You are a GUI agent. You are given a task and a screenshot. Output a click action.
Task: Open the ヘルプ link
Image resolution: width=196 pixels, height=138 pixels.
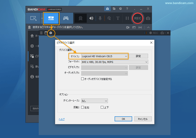pos(61,119)
